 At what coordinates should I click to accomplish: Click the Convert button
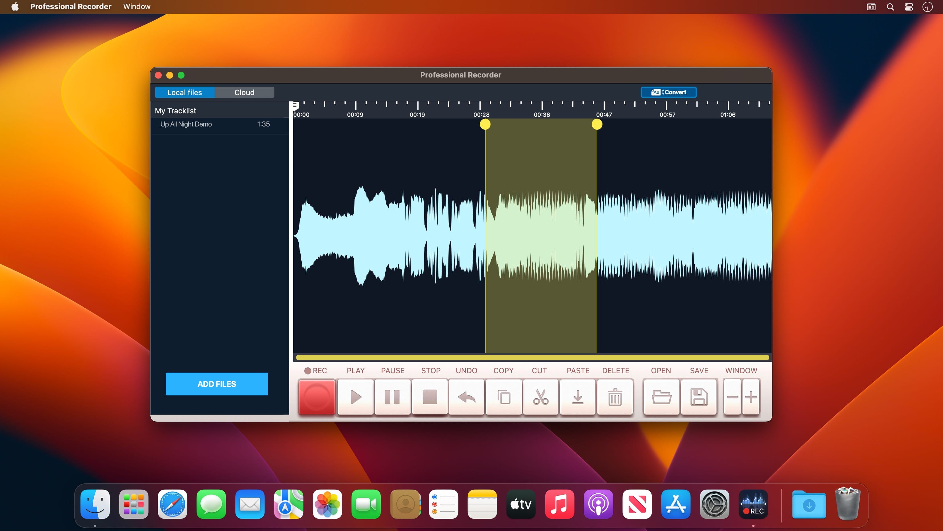(669, 92)
